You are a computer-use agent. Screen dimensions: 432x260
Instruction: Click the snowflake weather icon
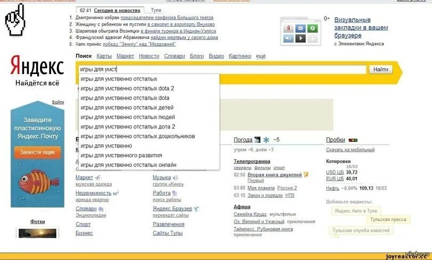pos(266,140)
